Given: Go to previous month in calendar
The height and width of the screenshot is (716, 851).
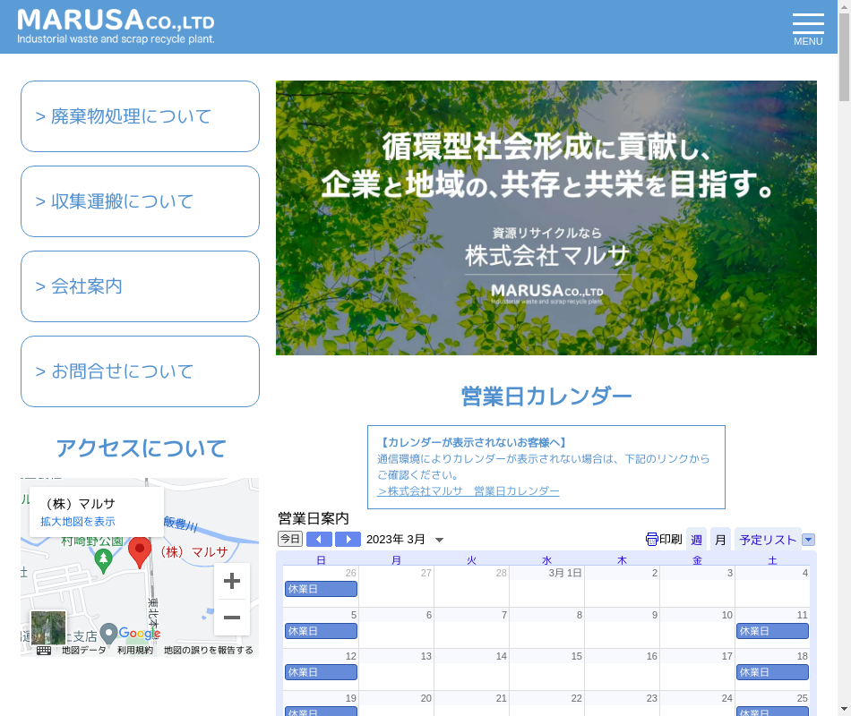Looking at the screenshot, I should point(319,539).
